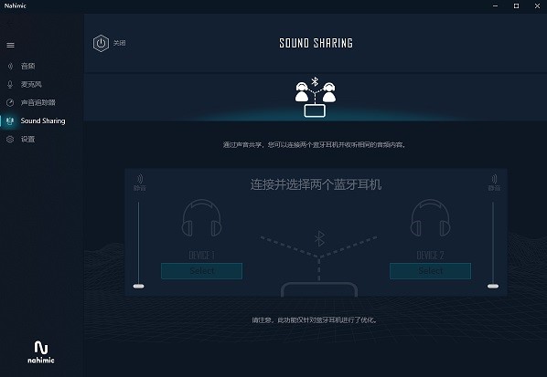Mute Device 1 via left speaker icon

[140, 183]
